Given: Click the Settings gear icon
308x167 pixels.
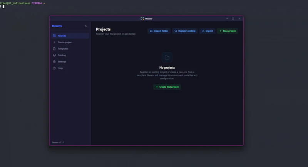Looking at the screenshot, I should [54, 62].
